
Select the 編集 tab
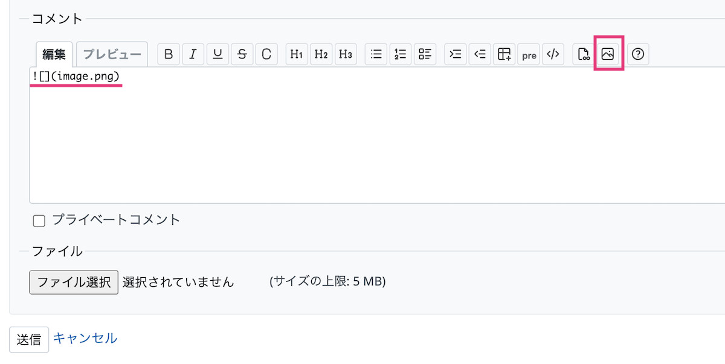(54, 54)
